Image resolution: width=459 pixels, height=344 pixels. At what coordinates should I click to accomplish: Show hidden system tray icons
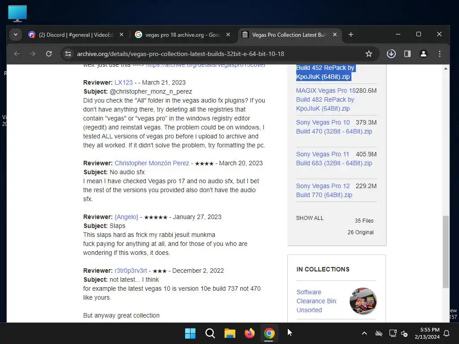point(364,333)
